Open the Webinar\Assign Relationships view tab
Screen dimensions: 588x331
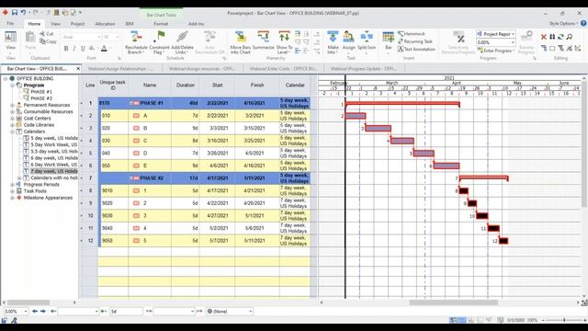(x=120, y=69)
